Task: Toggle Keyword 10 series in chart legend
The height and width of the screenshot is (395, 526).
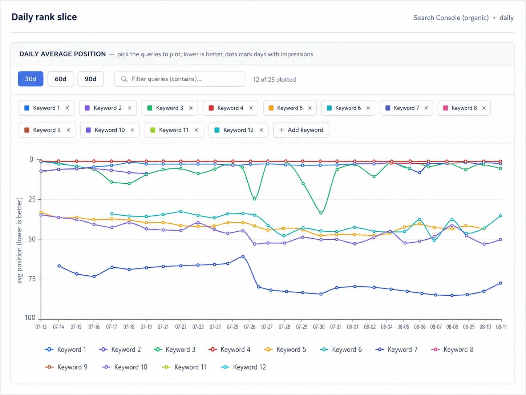Action: pyautogui.click(x=125, y=367)
